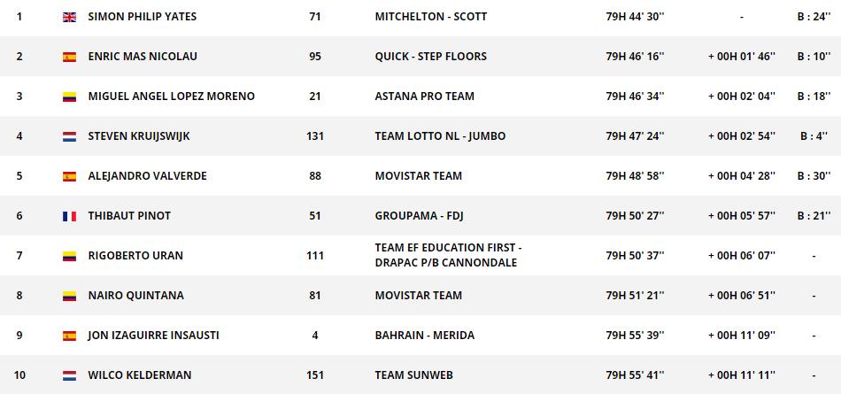Click bib number 131 in Kruijswijk row
This screenshot has width=841, height=394.
point(315,136)
